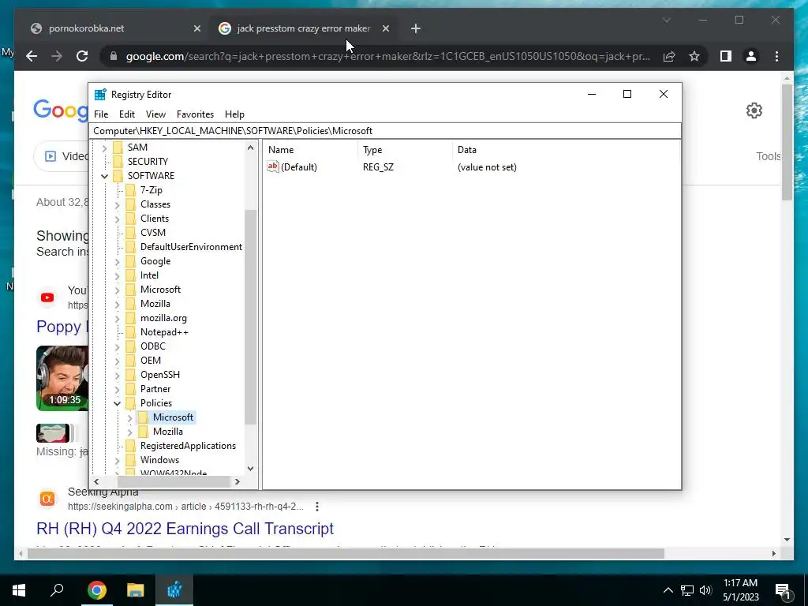The image size is (808, 606).
Task: Close the pornokorobka.net tab
Action: (x=196, y=29)
